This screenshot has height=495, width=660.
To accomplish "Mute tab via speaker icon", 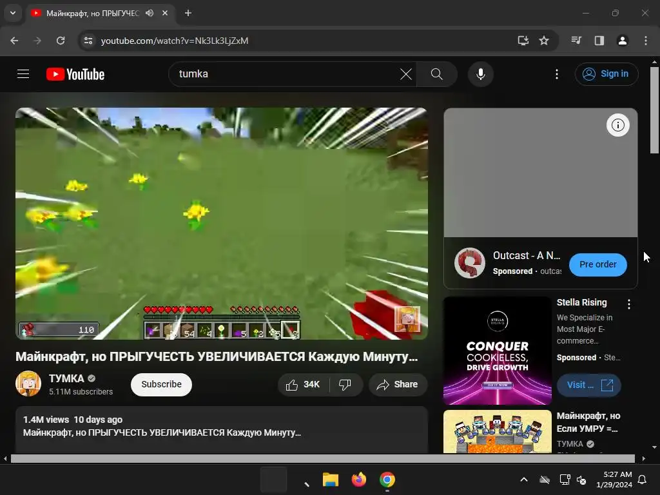I will coord(150,13).
